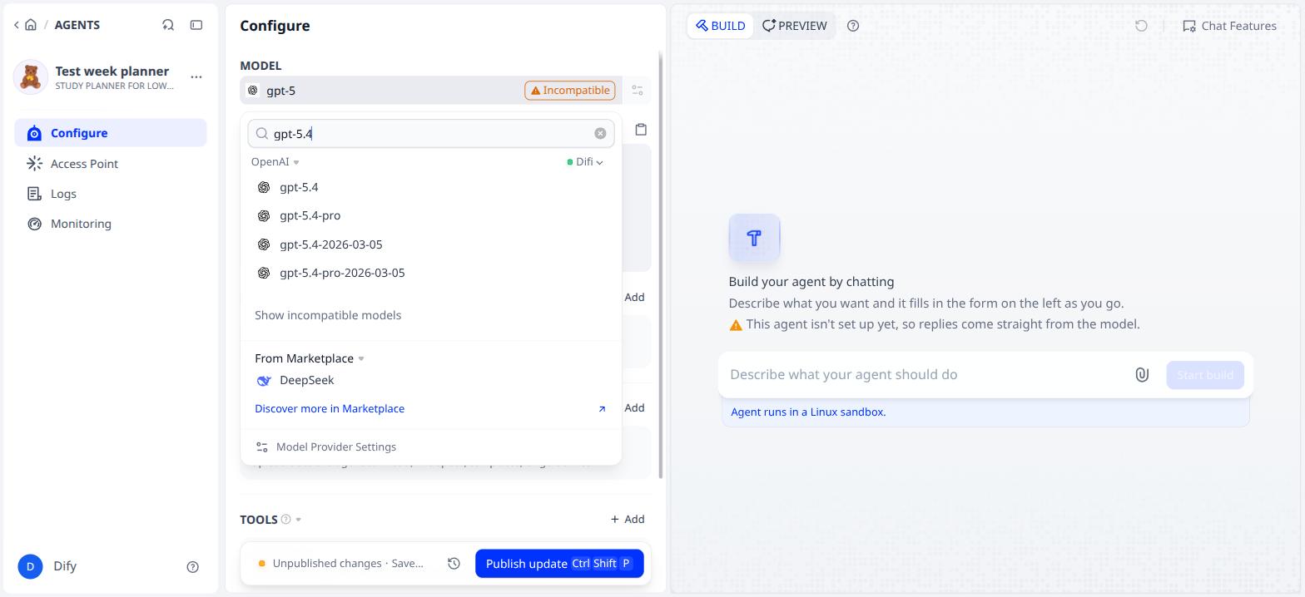The width and height of the screenshot is (1305, 597).
Task: Select the gpt-5.4-2026-03-05 model
Action: (430, 244)
